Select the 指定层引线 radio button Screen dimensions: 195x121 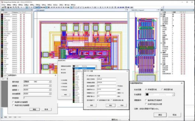coord(162,90)
